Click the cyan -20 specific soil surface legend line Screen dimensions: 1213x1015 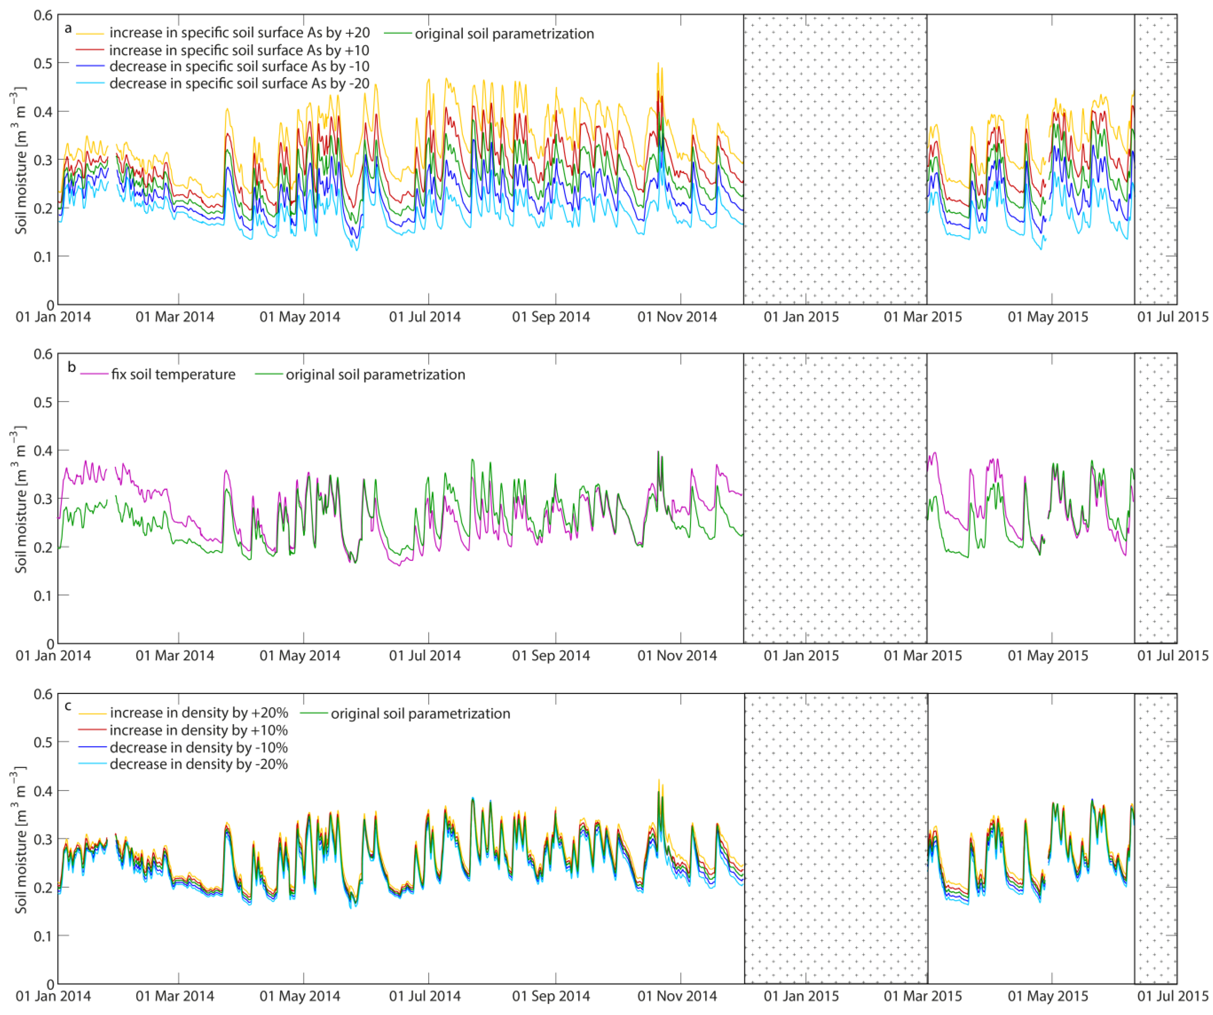(x=89, y=84)
